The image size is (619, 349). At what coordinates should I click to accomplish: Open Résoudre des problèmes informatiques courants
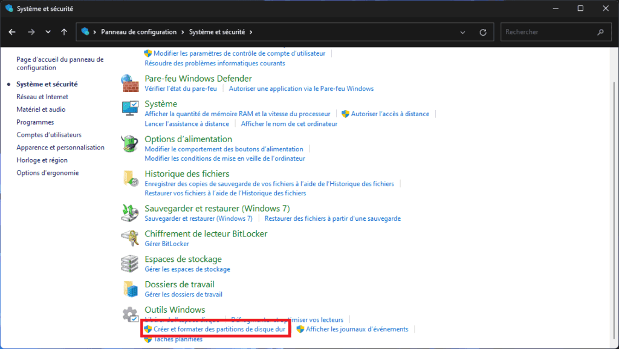click(x=215, y=63)
